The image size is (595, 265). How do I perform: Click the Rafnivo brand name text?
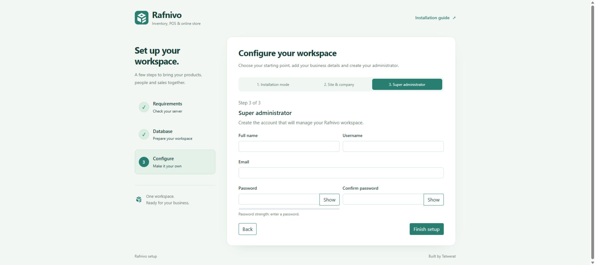pos(167,15)
